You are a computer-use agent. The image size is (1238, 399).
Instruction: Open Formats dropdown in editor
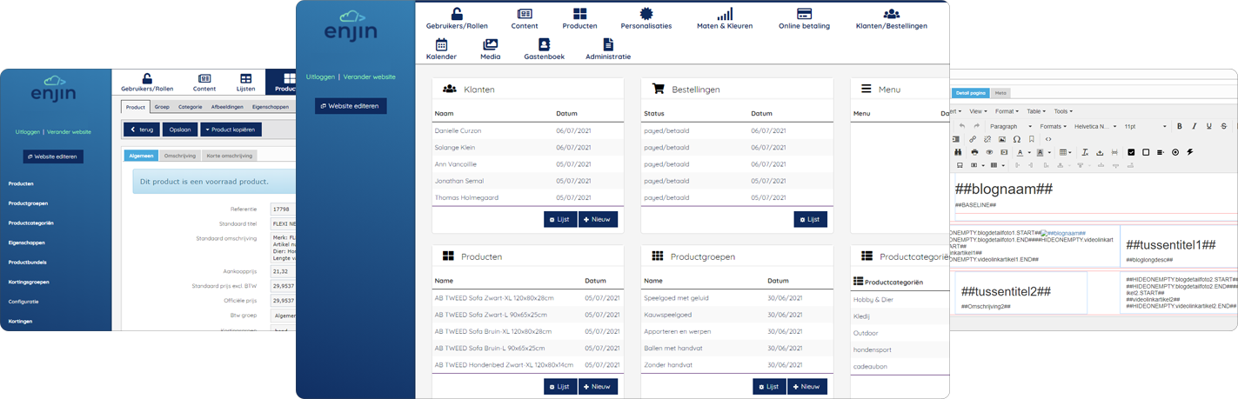tap(1053, 126)
